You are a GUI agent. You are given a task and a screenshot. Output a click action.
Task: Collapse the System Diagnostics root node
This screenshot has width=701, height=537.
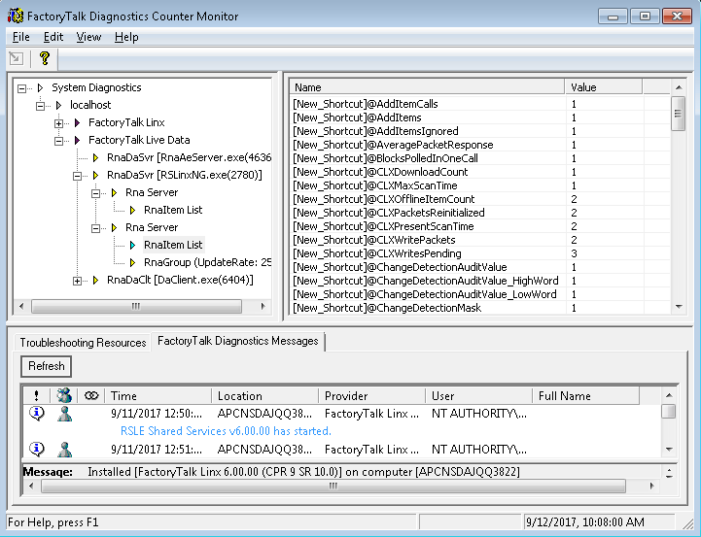[x=22, y=87]
